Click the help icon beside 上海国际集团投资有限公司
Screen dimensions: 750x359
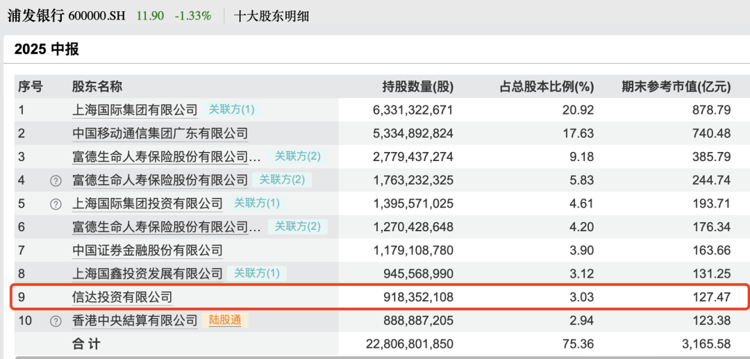[x=56, y=204]
